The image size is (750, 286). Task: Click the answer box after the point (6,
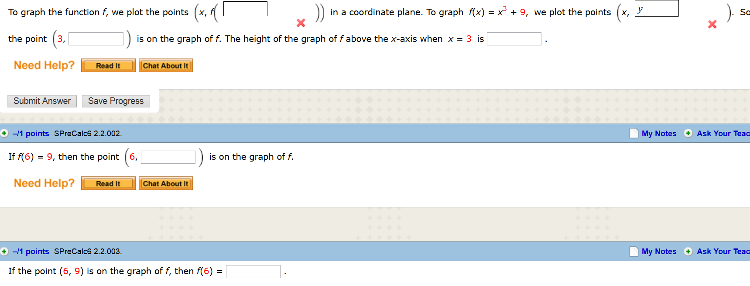168,157
